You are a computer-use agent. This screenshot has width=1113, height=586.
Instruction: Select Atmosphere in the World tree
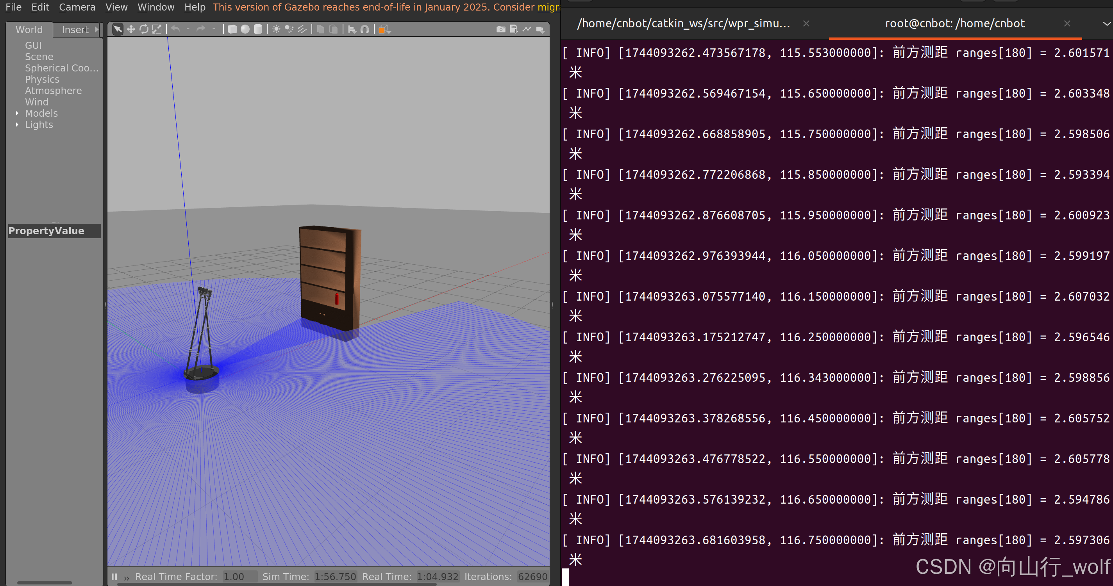(x=53, y=91)
